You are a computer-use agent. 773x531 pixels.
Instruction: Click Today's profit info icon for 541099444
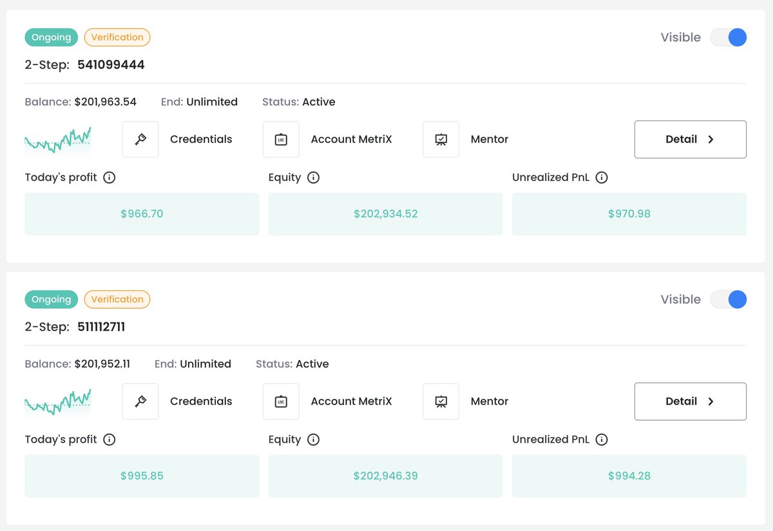pyautogui.click(x=110, y=177)
